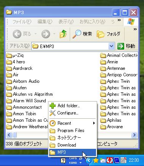The width and height of the screenshot is (144, 166).
Task: Choose Add folder... in popup menu
Action: pos(72,106)
